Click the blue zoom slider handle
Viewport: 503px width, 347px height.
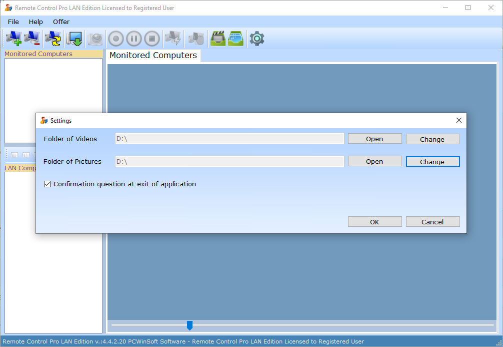tap(189, 325)
